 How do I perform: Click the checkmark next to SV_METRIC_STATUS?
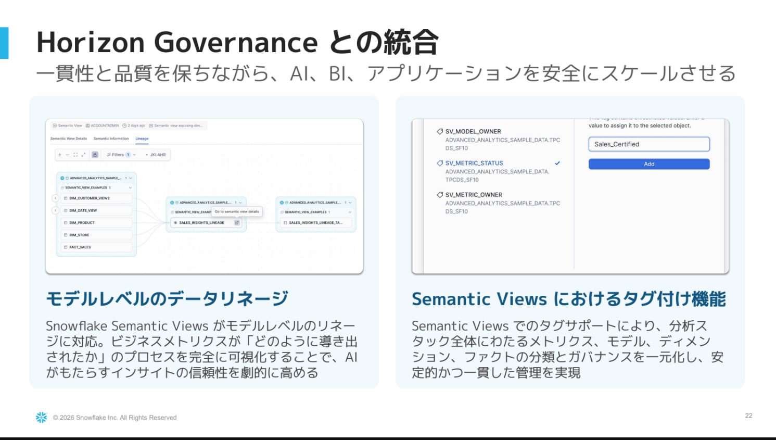(557, 163)
